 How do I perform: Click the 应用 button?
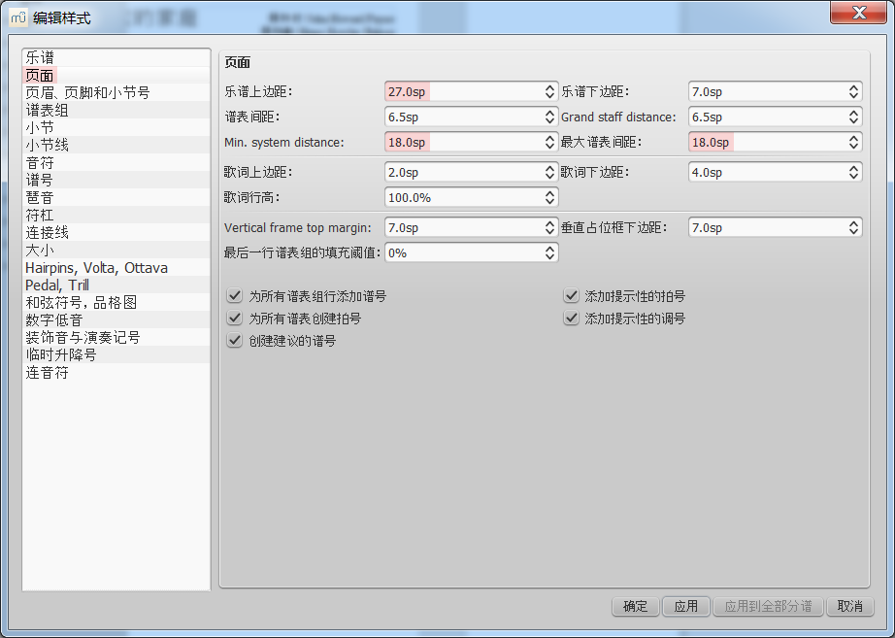point(686,606)
